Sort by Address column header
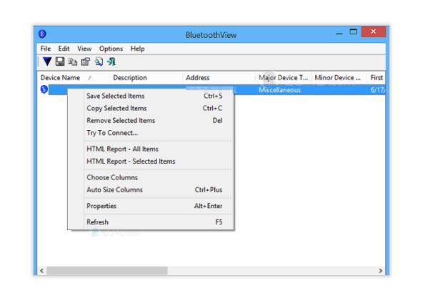This screenshot has width=430, height=293. 219,78
